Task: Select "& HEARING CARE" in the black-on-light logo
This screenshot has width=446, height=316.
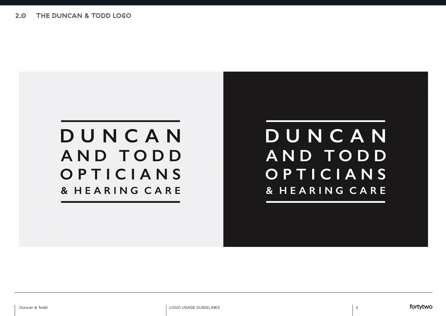Action: pos(121,190)
